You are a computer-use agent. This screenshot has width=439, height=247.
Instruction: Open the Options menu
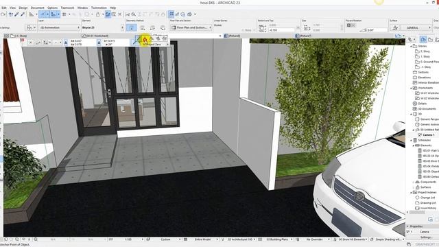(52, 8)
